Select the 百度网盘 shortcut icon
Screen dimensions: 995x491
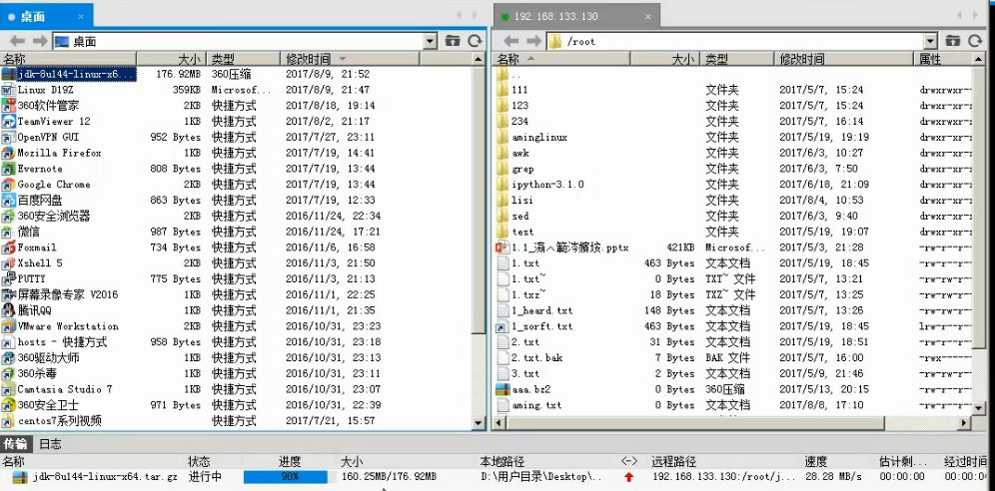pos(8,201)
